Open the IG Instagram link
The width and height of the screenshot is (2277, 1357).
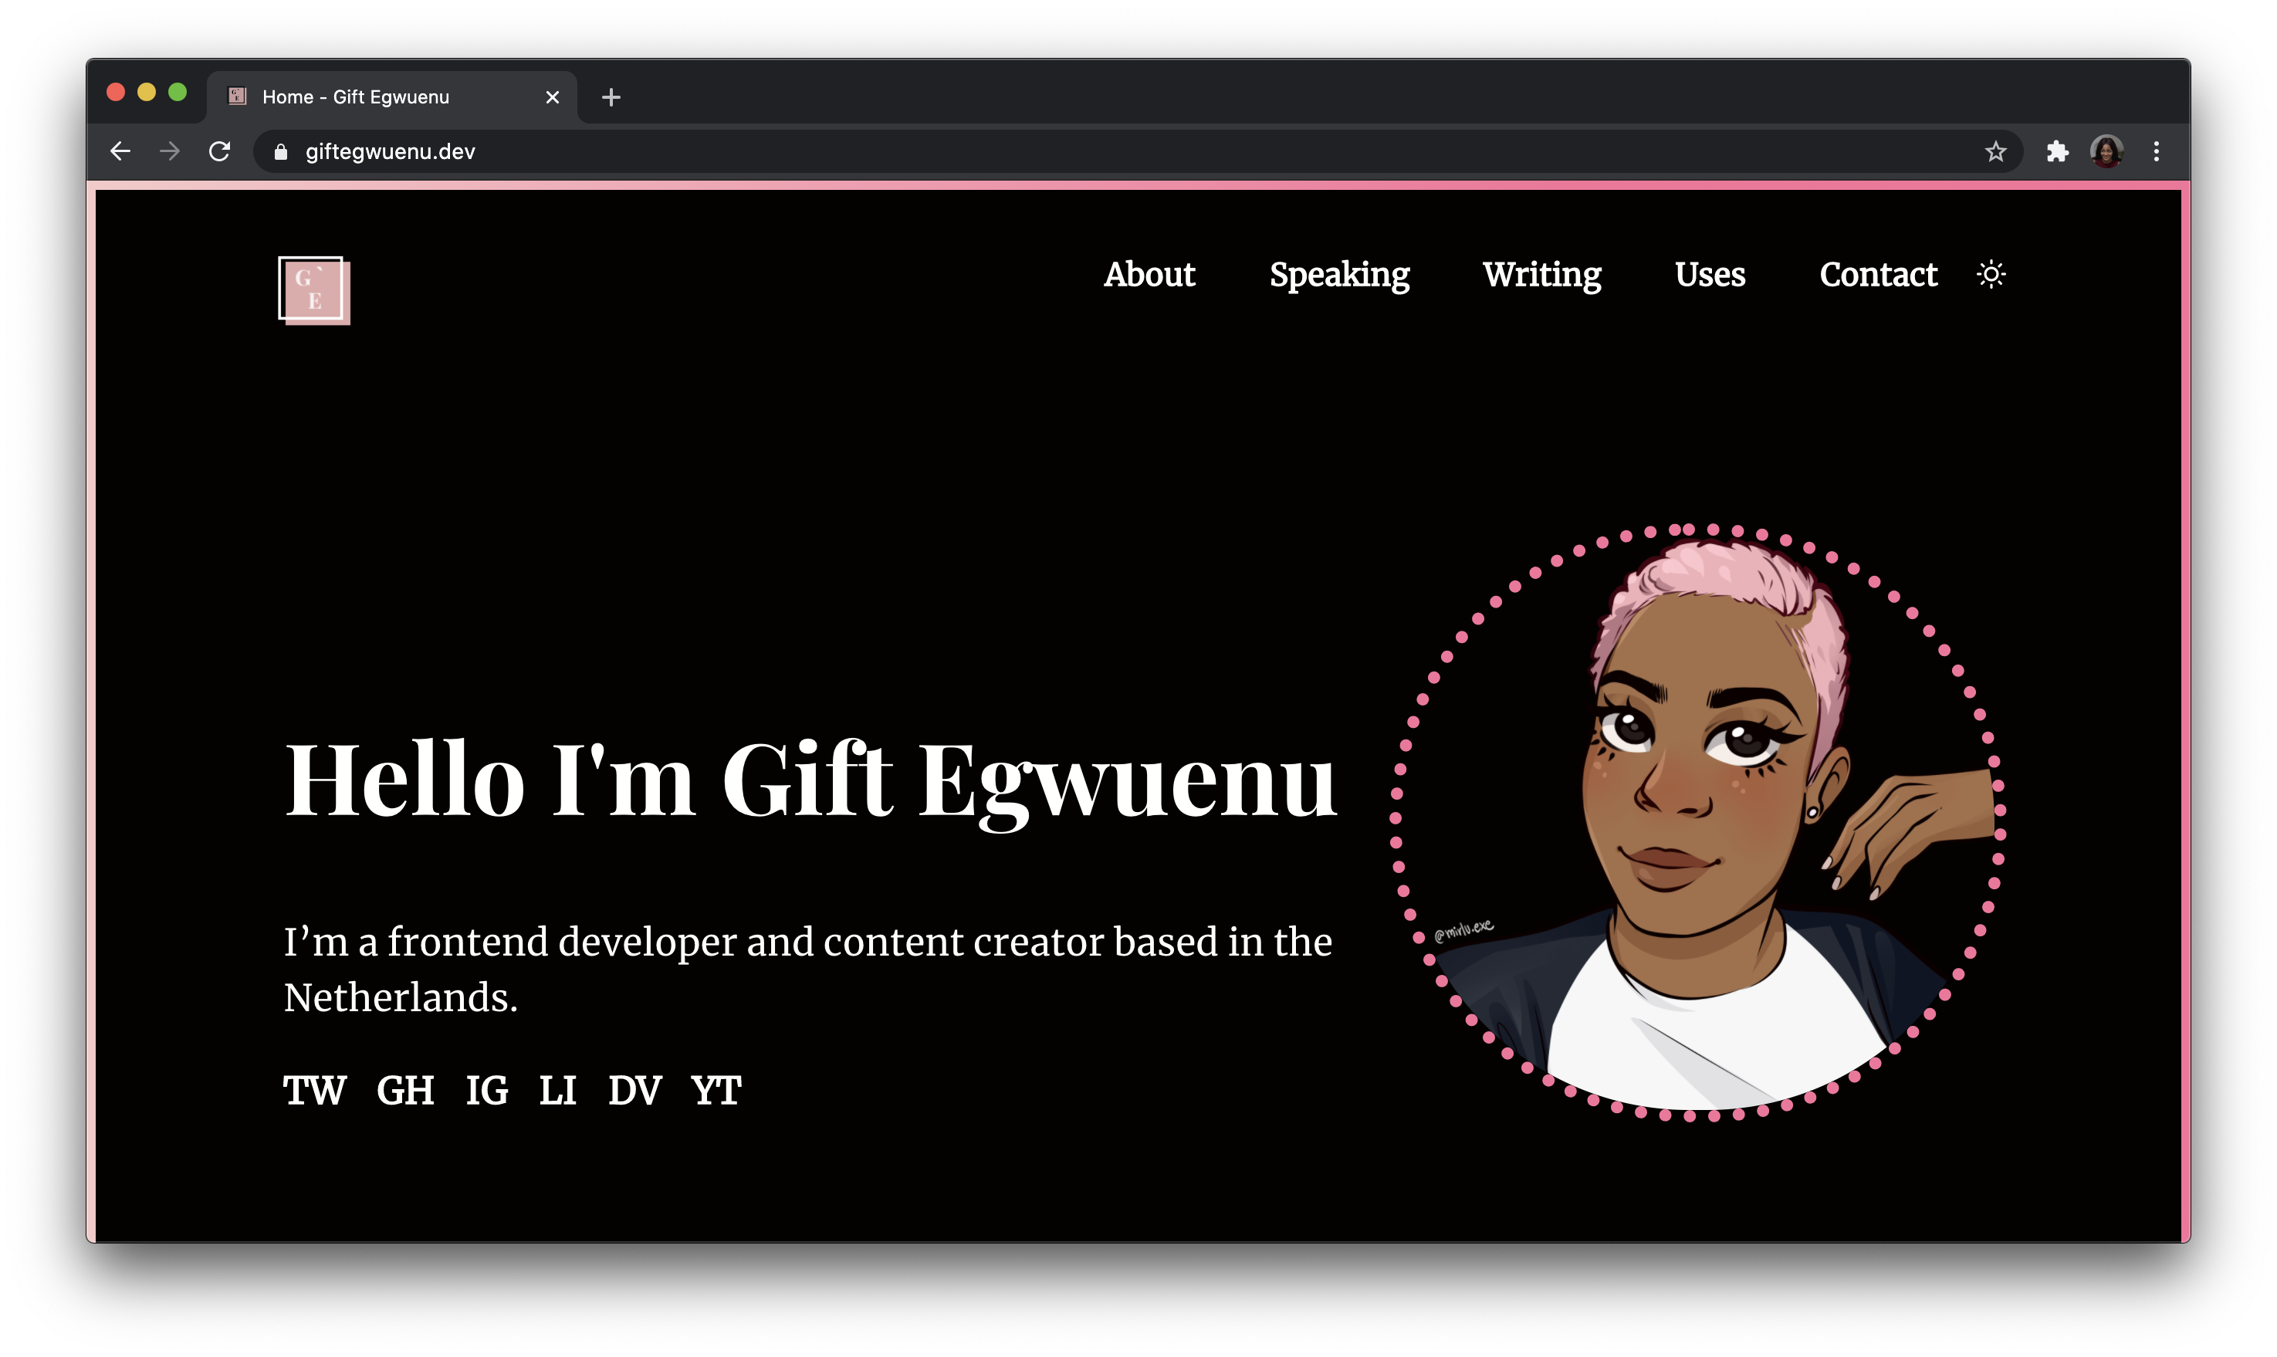coord(486,1090)
